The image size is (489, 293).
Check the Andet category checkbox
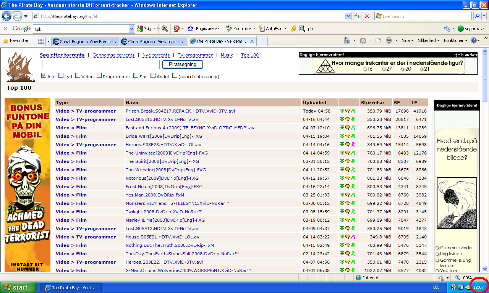coord(153,76)
